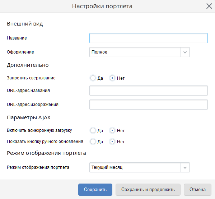The height and width of the screenshot is (199, 215).
Task: Click the Нет label for ручного обновления
Action: click(121, 142)
